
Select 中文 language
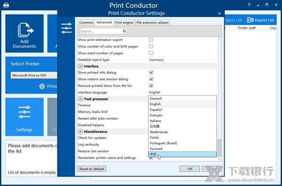pos(182,154)
